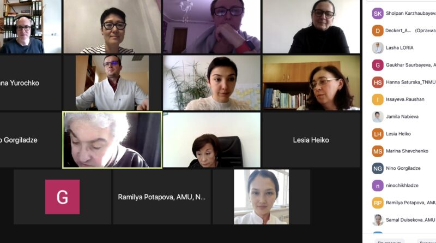
Task: Click the Lesia Heiko video tile
Action: click(x=311, y=140)
